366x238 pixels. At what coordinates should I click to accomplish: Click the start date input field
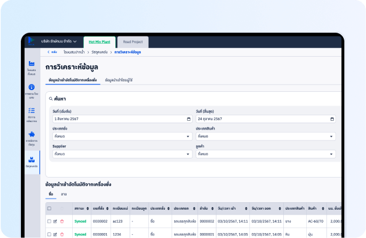[x=122, y=119]
